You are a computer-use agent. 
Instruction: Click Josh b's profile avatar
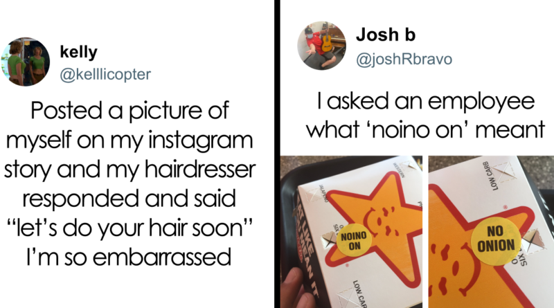(321, 46)
